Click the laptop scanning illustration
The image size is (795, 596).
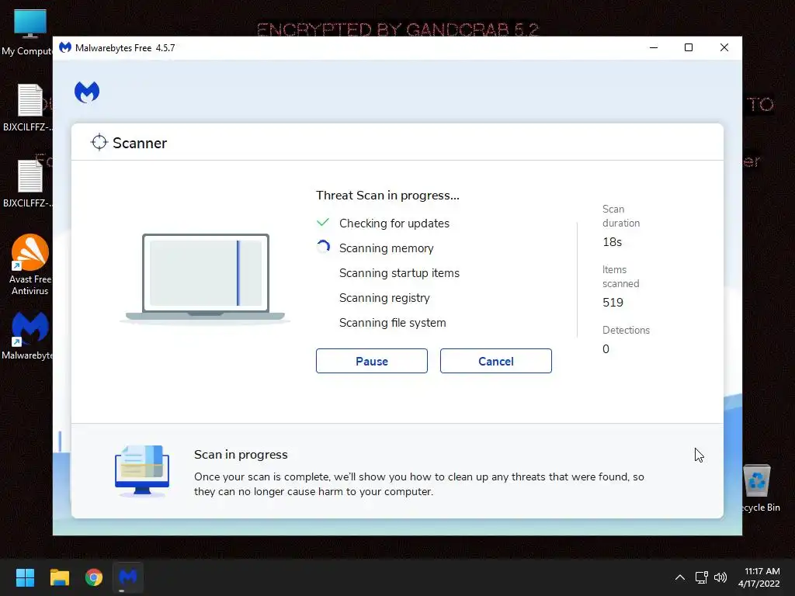(x=205, y=278)
